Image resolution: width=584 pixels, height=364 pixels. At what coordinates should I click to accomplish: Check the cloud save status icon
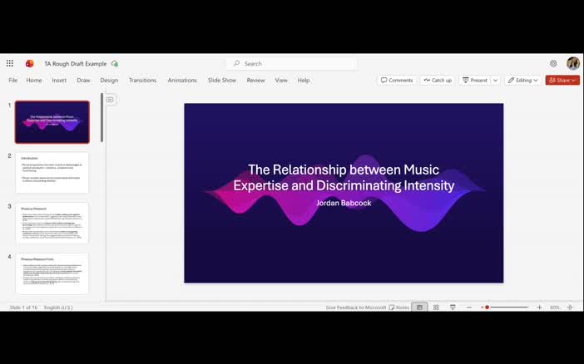point(115,64)
